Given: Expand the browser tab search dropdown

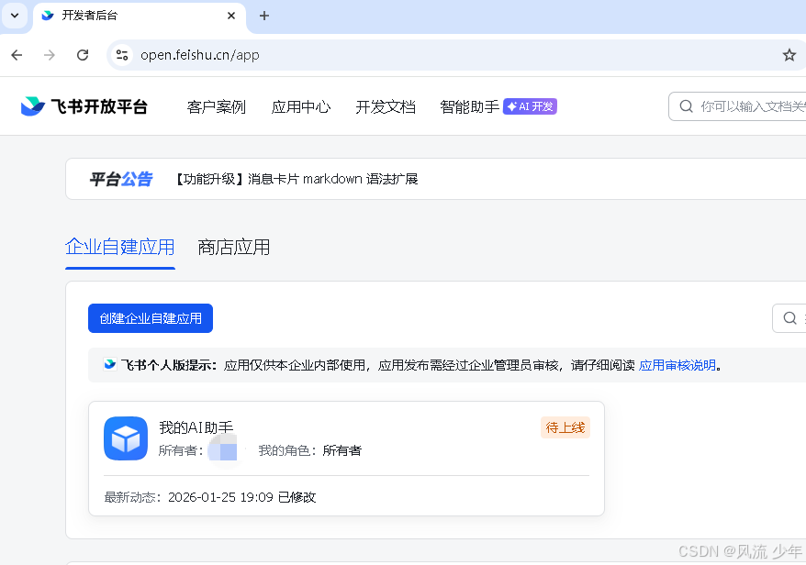Looking at the screenshot, I should click(15, 16).
